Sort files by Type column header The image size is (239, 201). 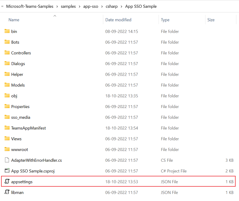pyautogui.click(x=165, y=20)
